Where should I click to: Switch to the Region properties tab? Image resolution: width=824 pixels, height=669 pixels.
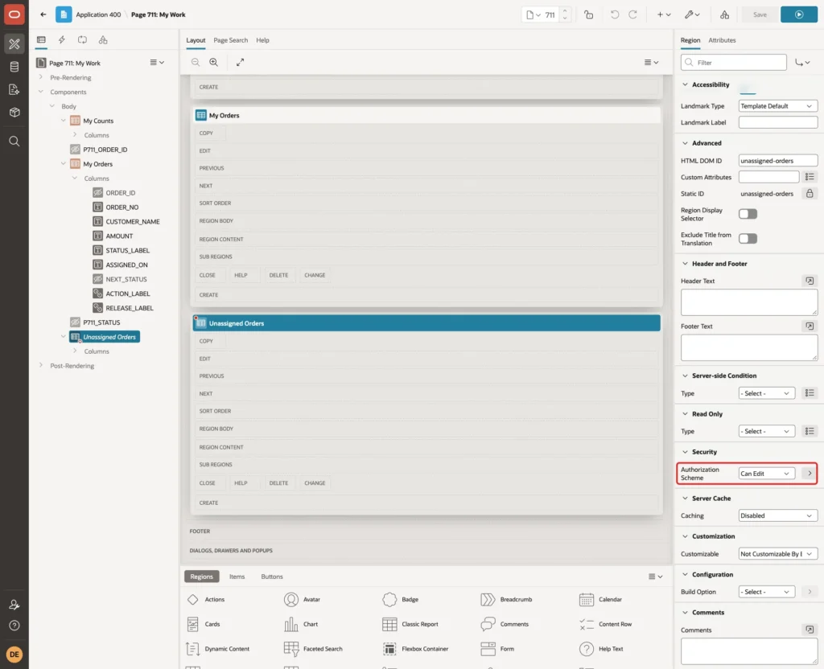[690, 40]
